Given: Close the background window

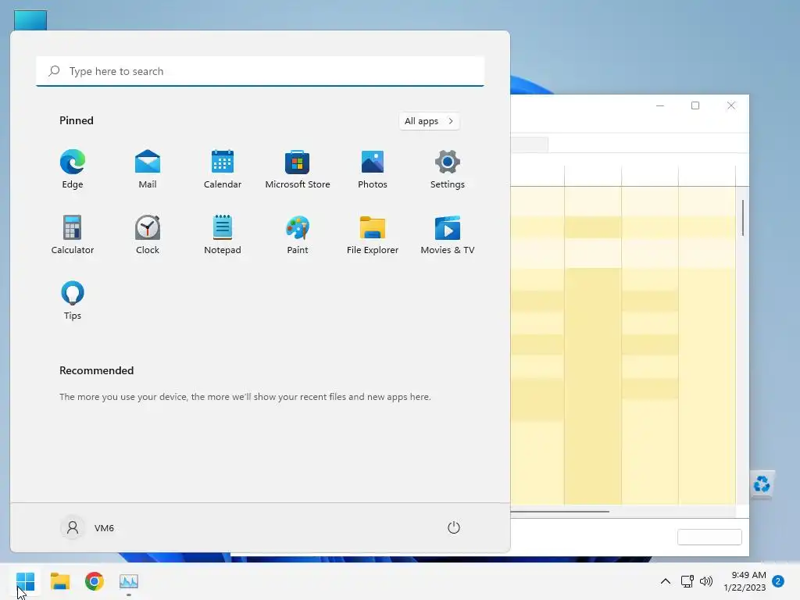Looking at the screenshot, I should 731,105.
